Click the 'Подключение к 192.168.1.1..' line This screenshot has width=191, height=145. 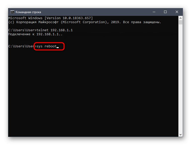[x=35, y=34]
